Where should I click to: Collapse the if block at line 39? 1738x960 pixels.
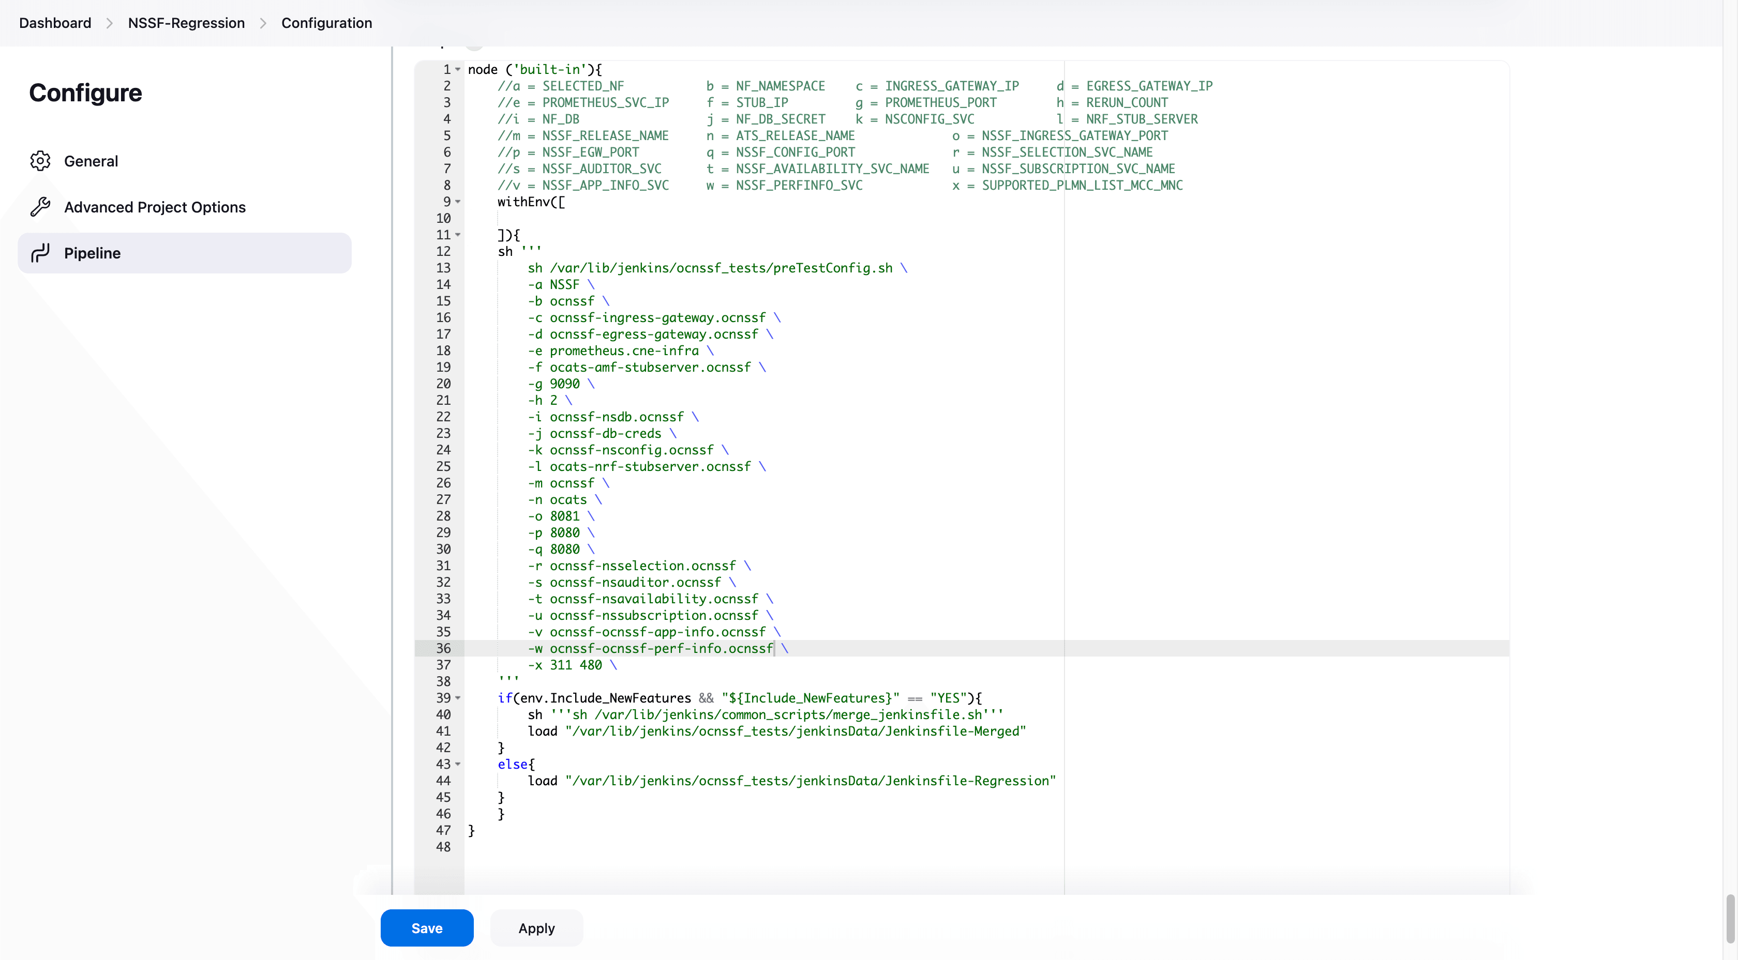coord(457,698)
